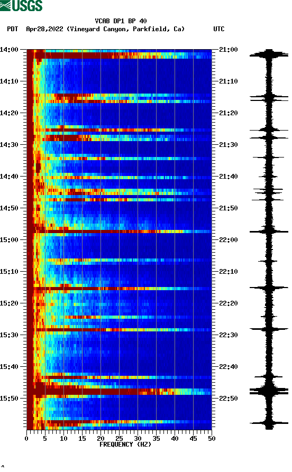Viewport: 292px width, 472px height.
Task: Click the 21:50 UTC label
Action: (229, 208)
